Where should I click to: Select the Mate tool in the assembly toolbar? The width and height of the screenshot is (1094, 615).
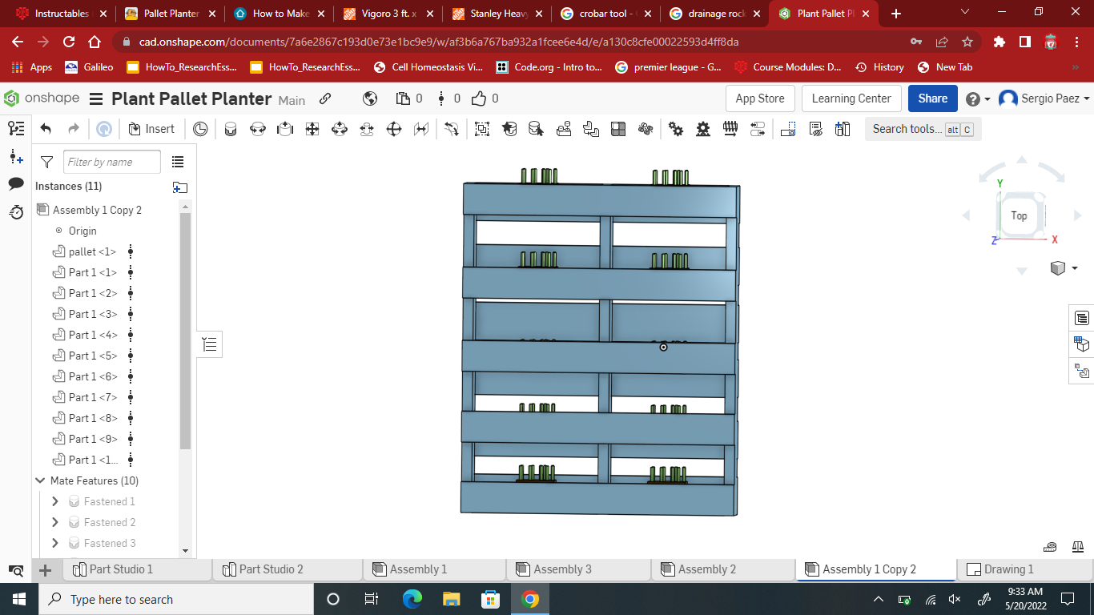click(231, 128)
